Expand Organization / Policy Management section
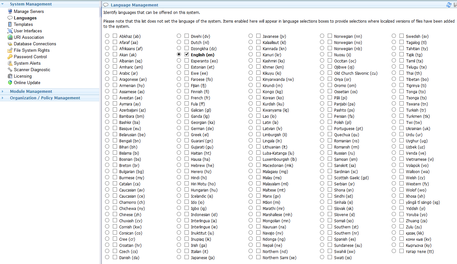Screen dimensions: 457x264 [x=3, y=98]
